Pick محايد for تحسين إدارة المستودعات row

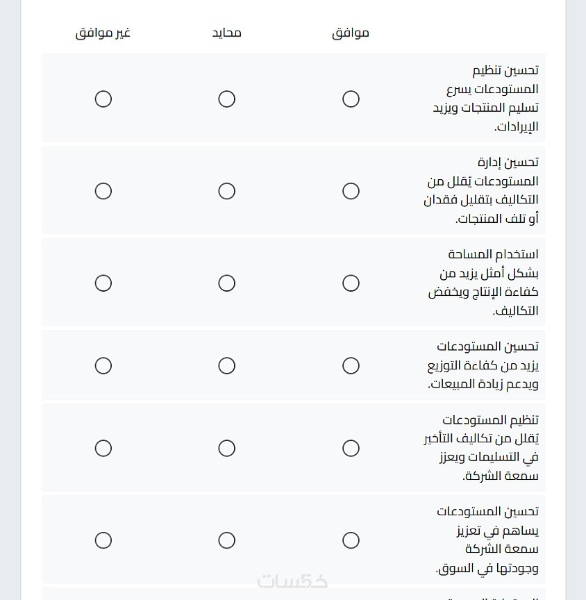pos(226,191)
